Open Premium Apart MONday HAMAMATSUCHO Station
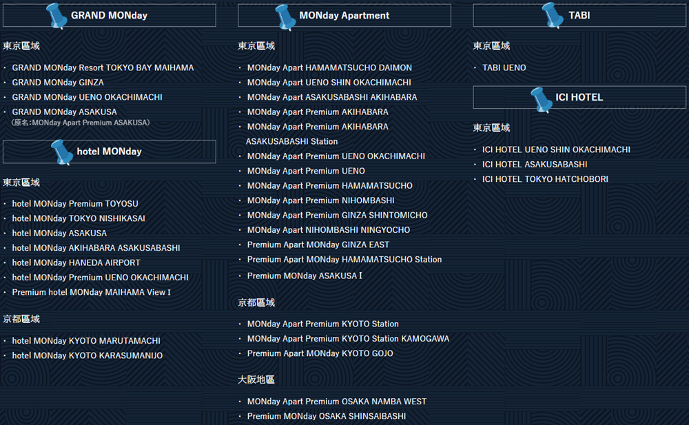Screen dimensions: 689x425 344,260
